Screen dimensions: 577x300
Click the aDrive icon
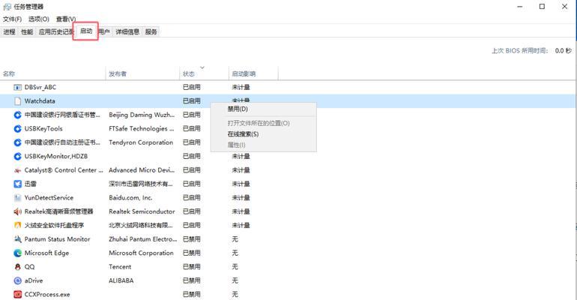[x=17, y=280]
